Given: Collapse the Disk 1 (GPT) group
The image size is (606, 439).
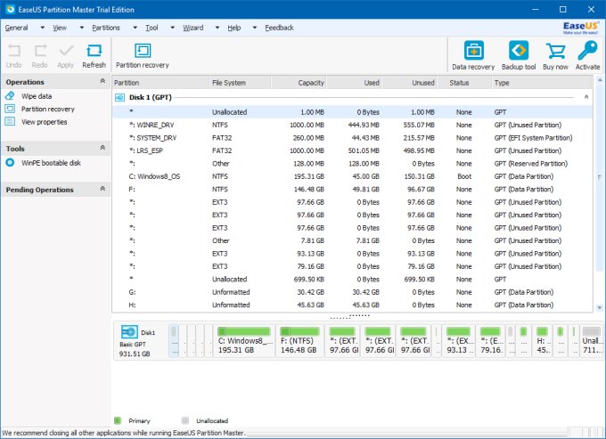Looking at the screenshot, I should [586, 96].
